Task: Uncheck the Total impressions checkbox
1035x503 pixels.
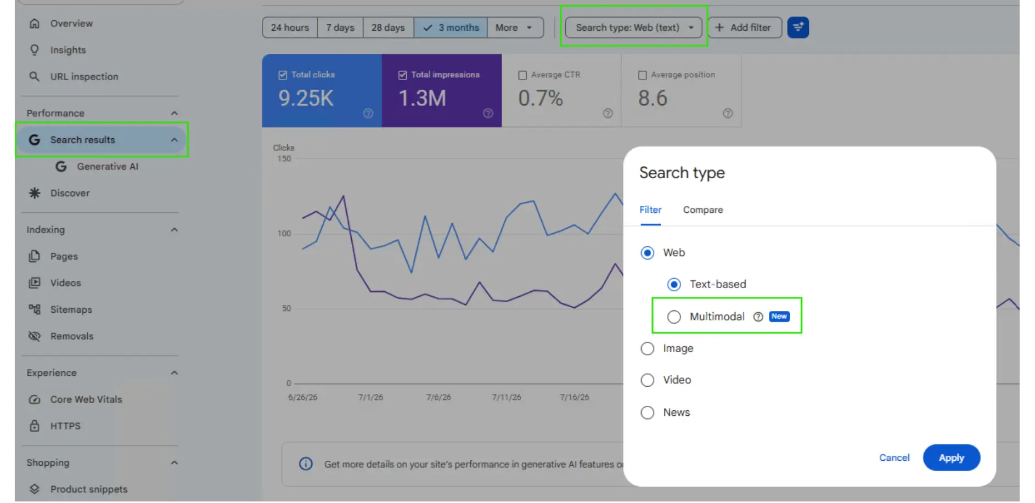Action: tap(402, 75)
